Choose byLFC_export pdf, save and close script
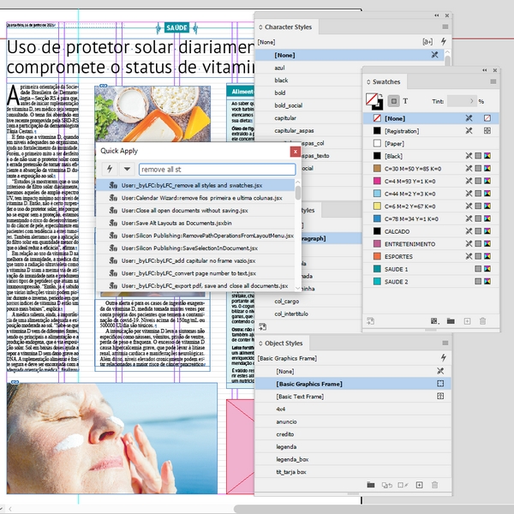 pos(195,286)
